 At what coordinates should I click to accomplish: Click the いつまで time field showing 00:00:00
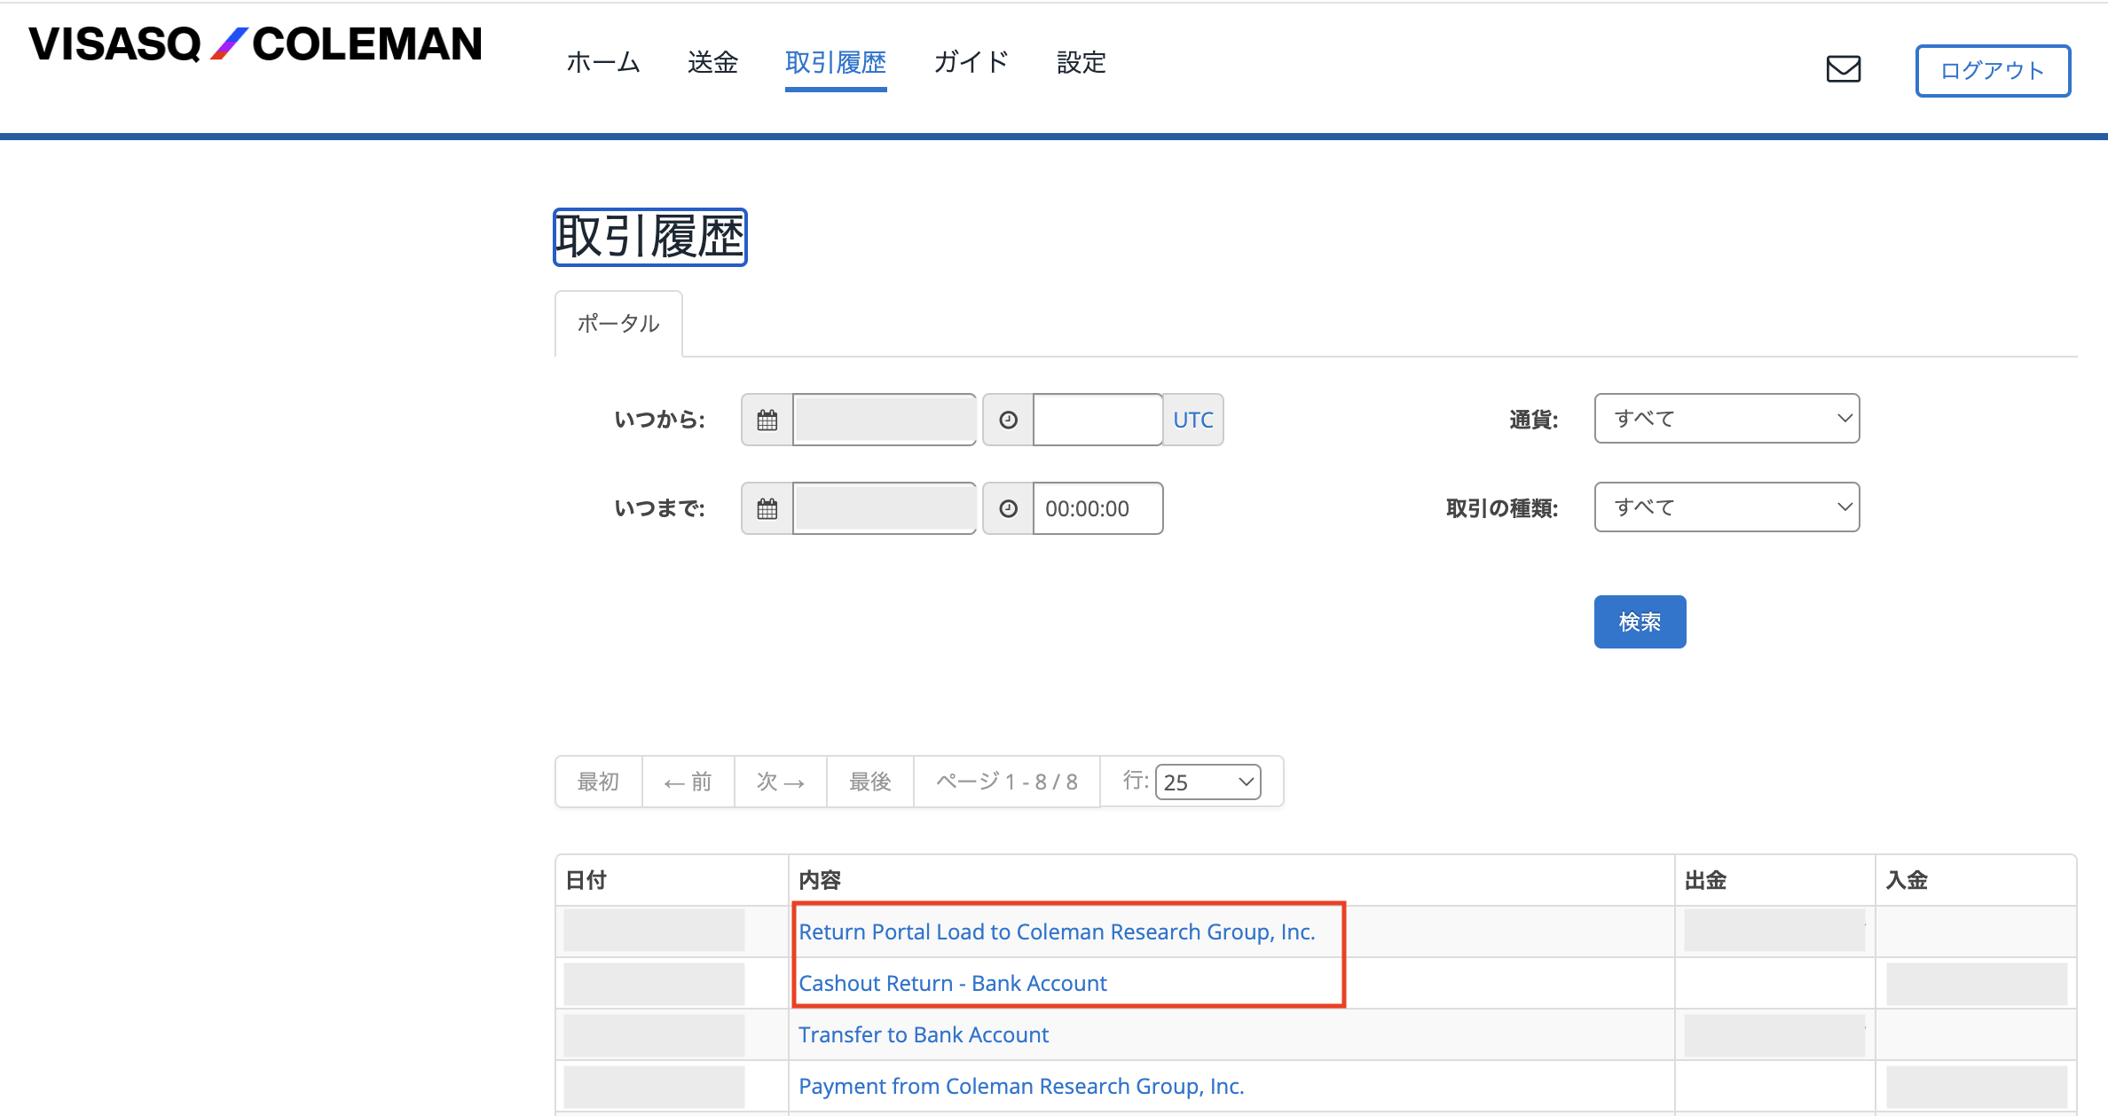click(1098, 508)
